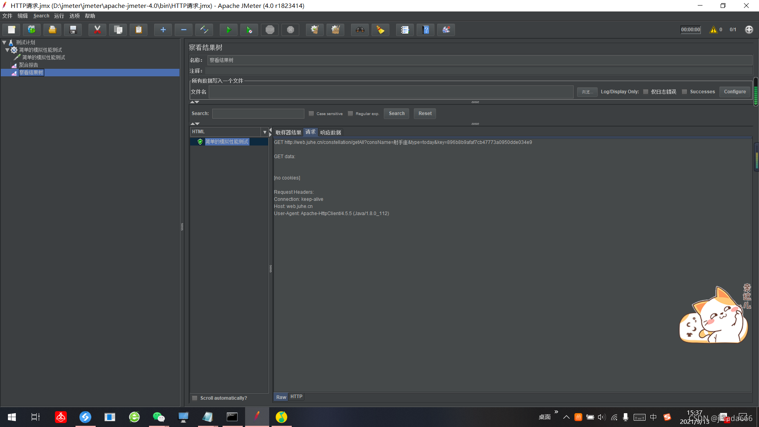Collapse the 简单的模拟性能测试 thread group node
Image resolution: width=759 pixels, height=427 pixels.
click(8, 50)
